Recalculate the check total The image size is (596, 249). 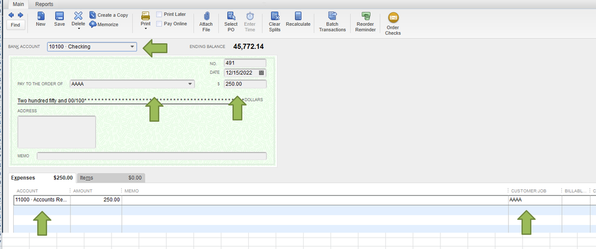point(298,19)
